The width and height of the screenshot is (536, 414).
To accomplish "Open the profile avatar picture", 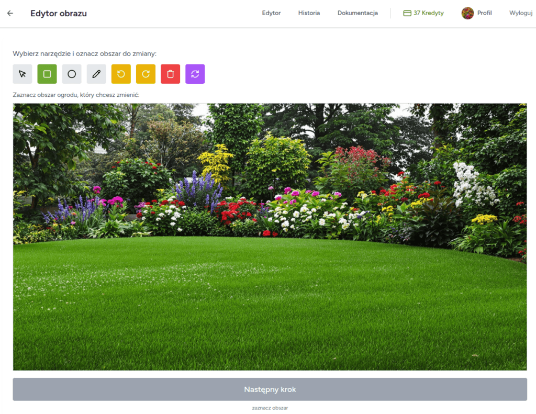I will (x=467, y=13).
